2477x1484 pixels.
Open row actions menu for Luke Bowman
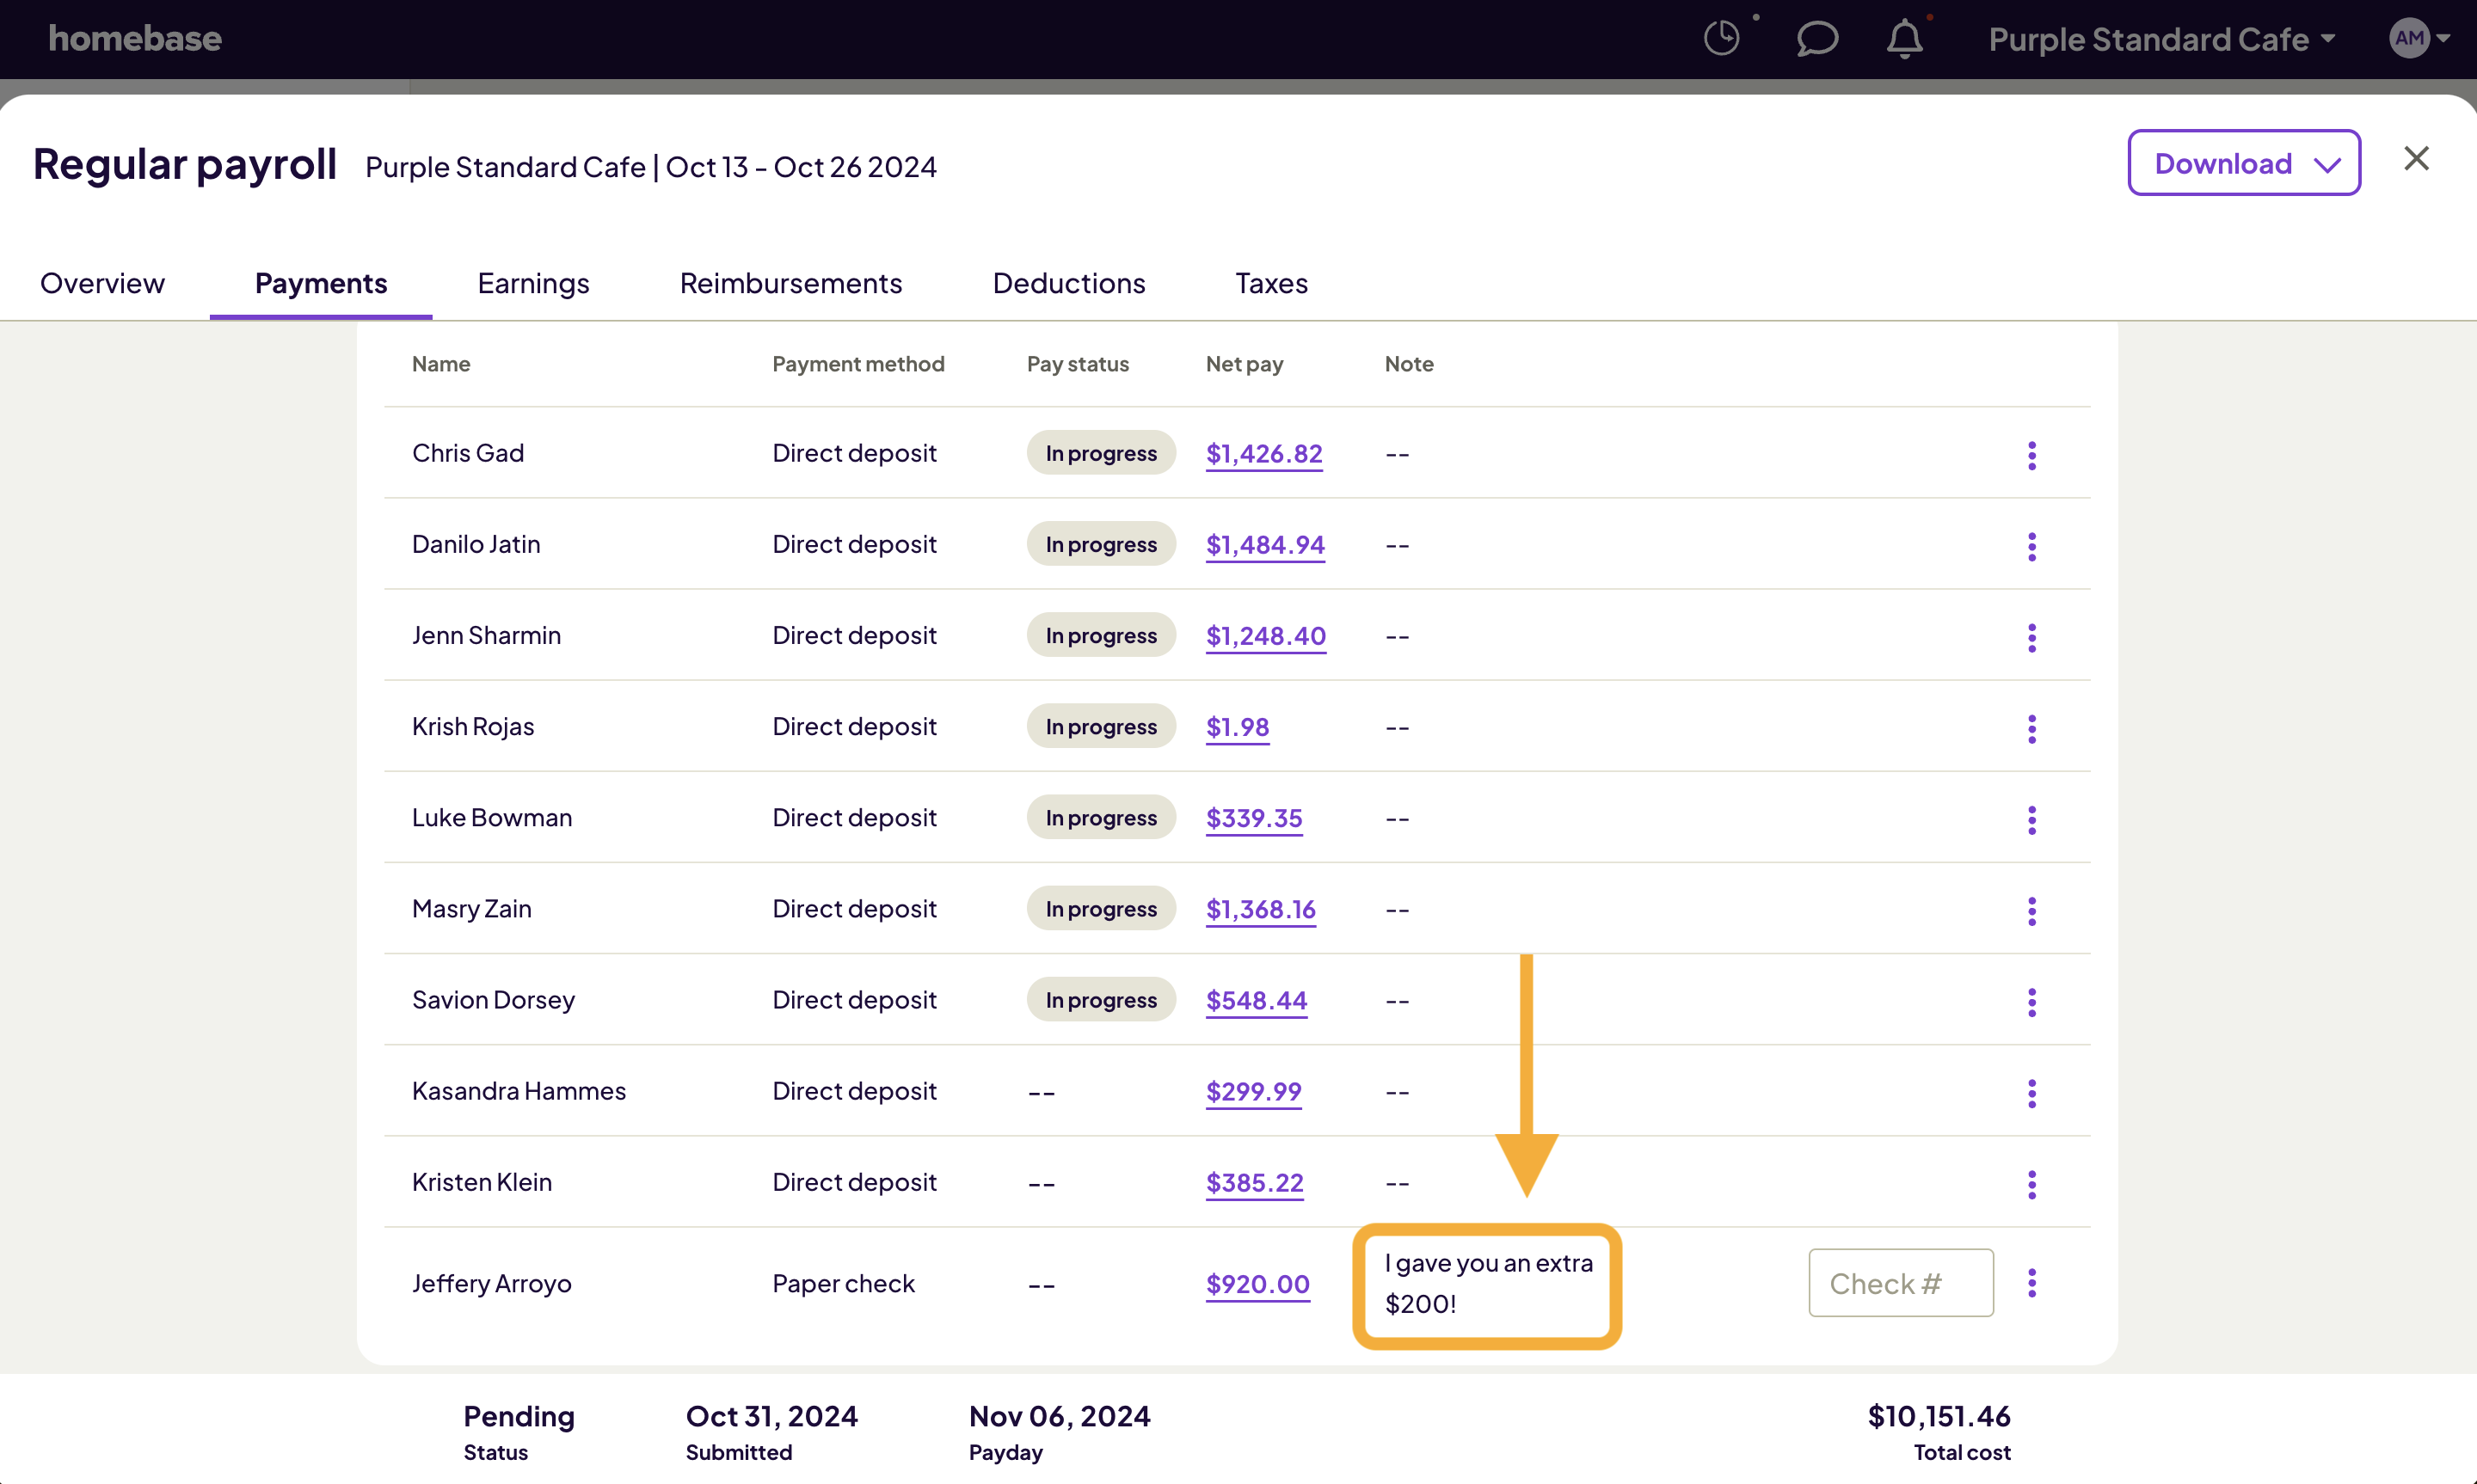[x=2032, y=819]
